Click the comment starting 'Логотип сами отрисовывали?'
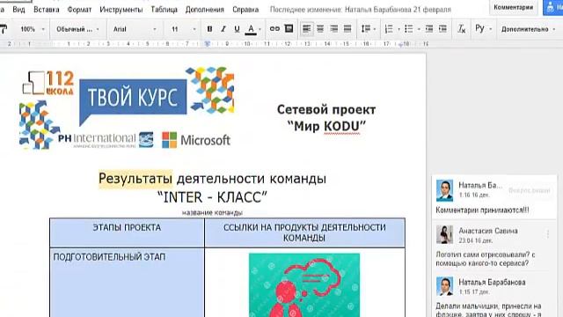This screenshot has height=317, width=563. 486,259
